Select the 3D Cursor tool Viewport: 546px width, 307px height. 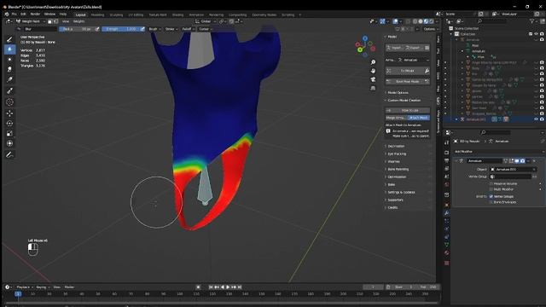pyautogui.click(x=9, y=102)
